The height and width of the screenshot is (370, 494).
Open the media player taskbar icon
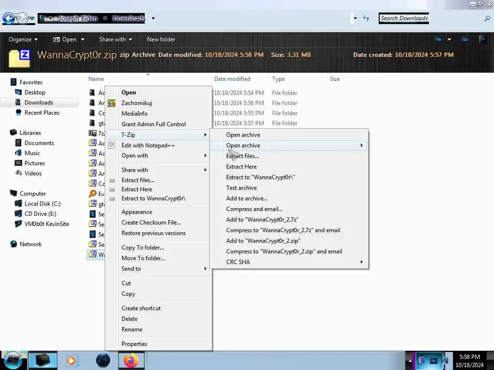click(71, 360)
